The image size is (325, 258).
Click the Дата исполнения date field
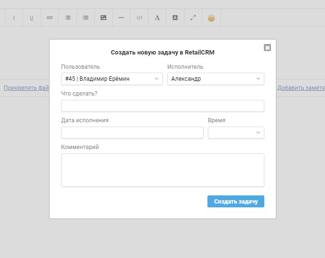pos(132,133)
